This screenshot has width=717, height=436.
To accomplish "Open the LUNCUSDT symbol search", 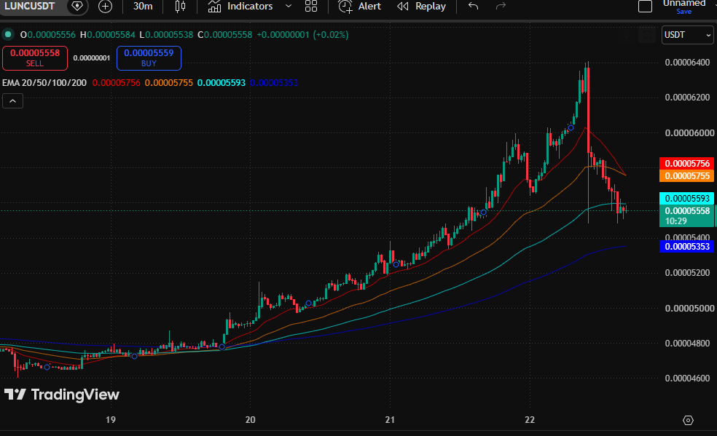I will [x=30, y=7].
